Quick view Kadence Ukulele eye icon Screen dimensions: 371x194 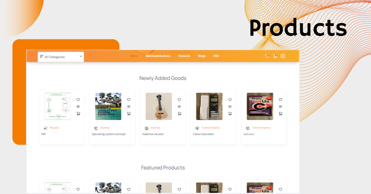pos(179,107)
